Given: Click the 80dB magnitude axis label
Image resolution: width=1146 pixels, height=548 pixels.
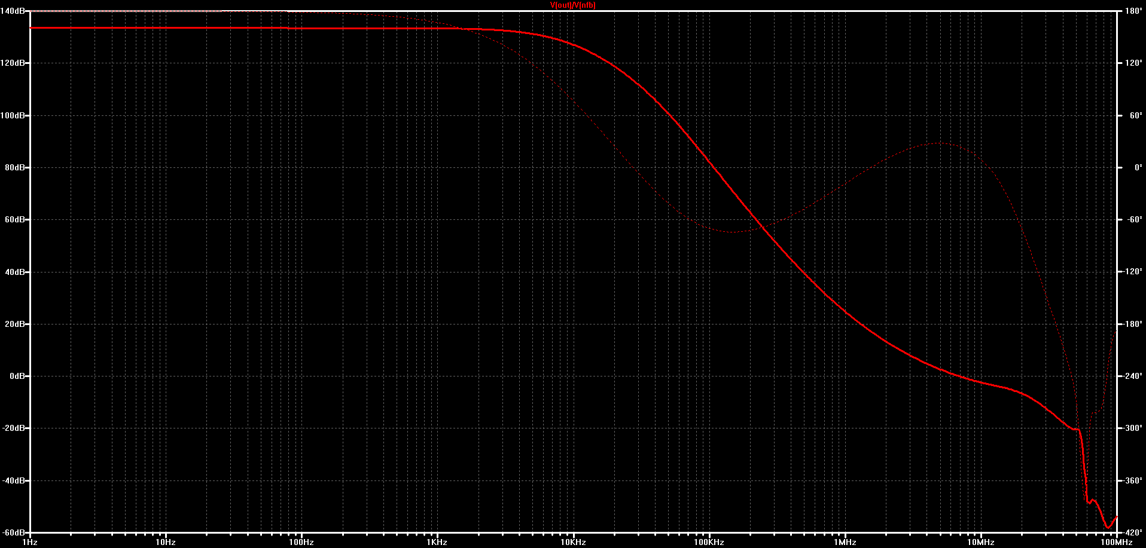Looking at the screenshot, I should pos(14,168).
